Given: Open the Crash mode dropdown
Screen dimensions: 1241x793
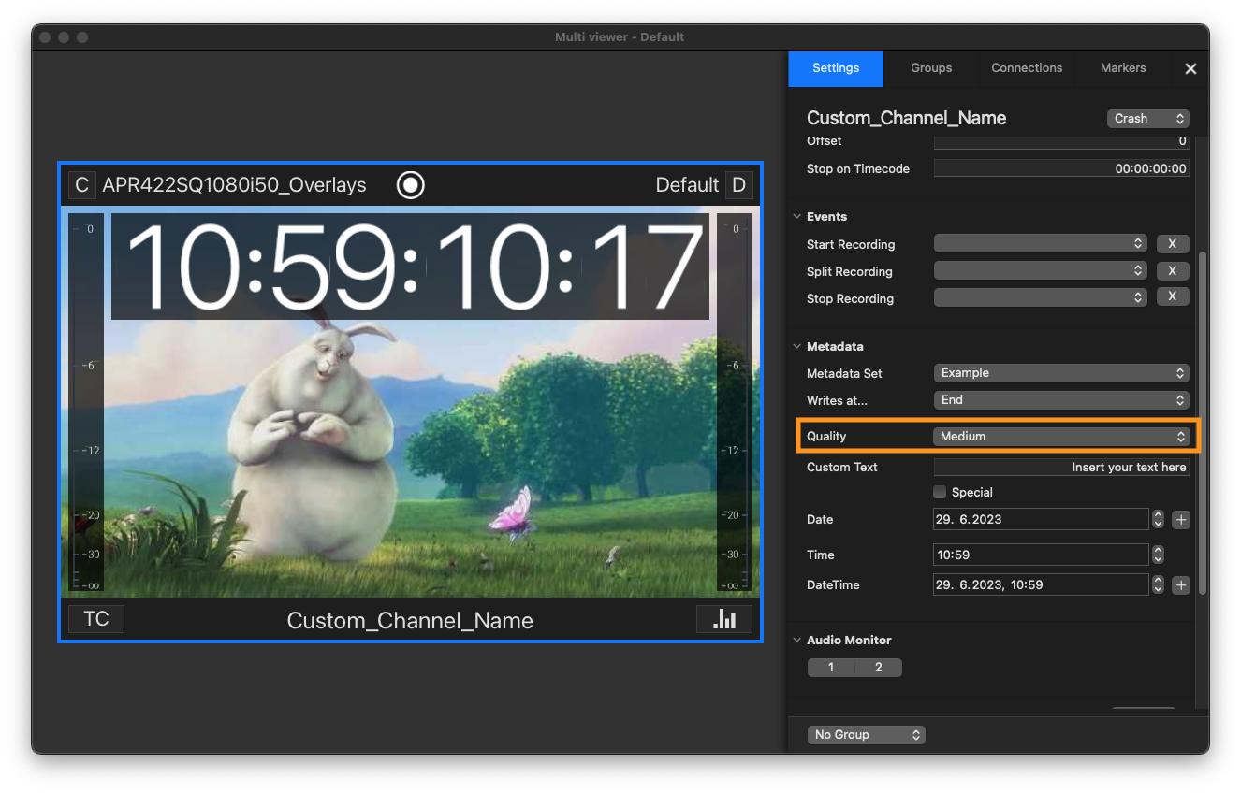Looking at the screenshot, I should [x=1147, y=119].
